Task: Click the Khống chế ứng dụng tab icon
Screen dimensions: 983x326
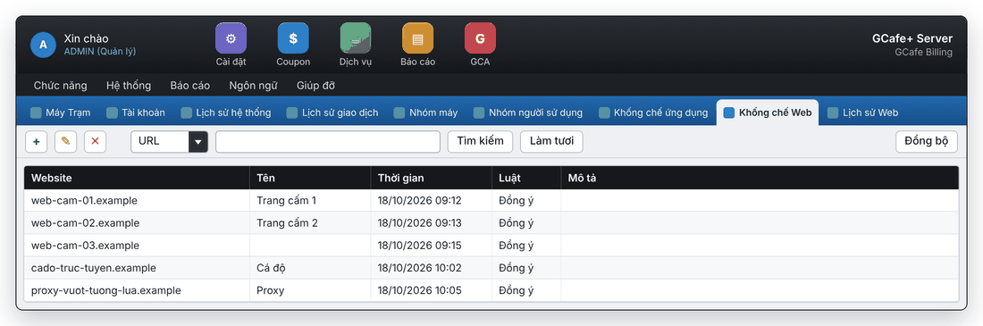Action: 604,113
